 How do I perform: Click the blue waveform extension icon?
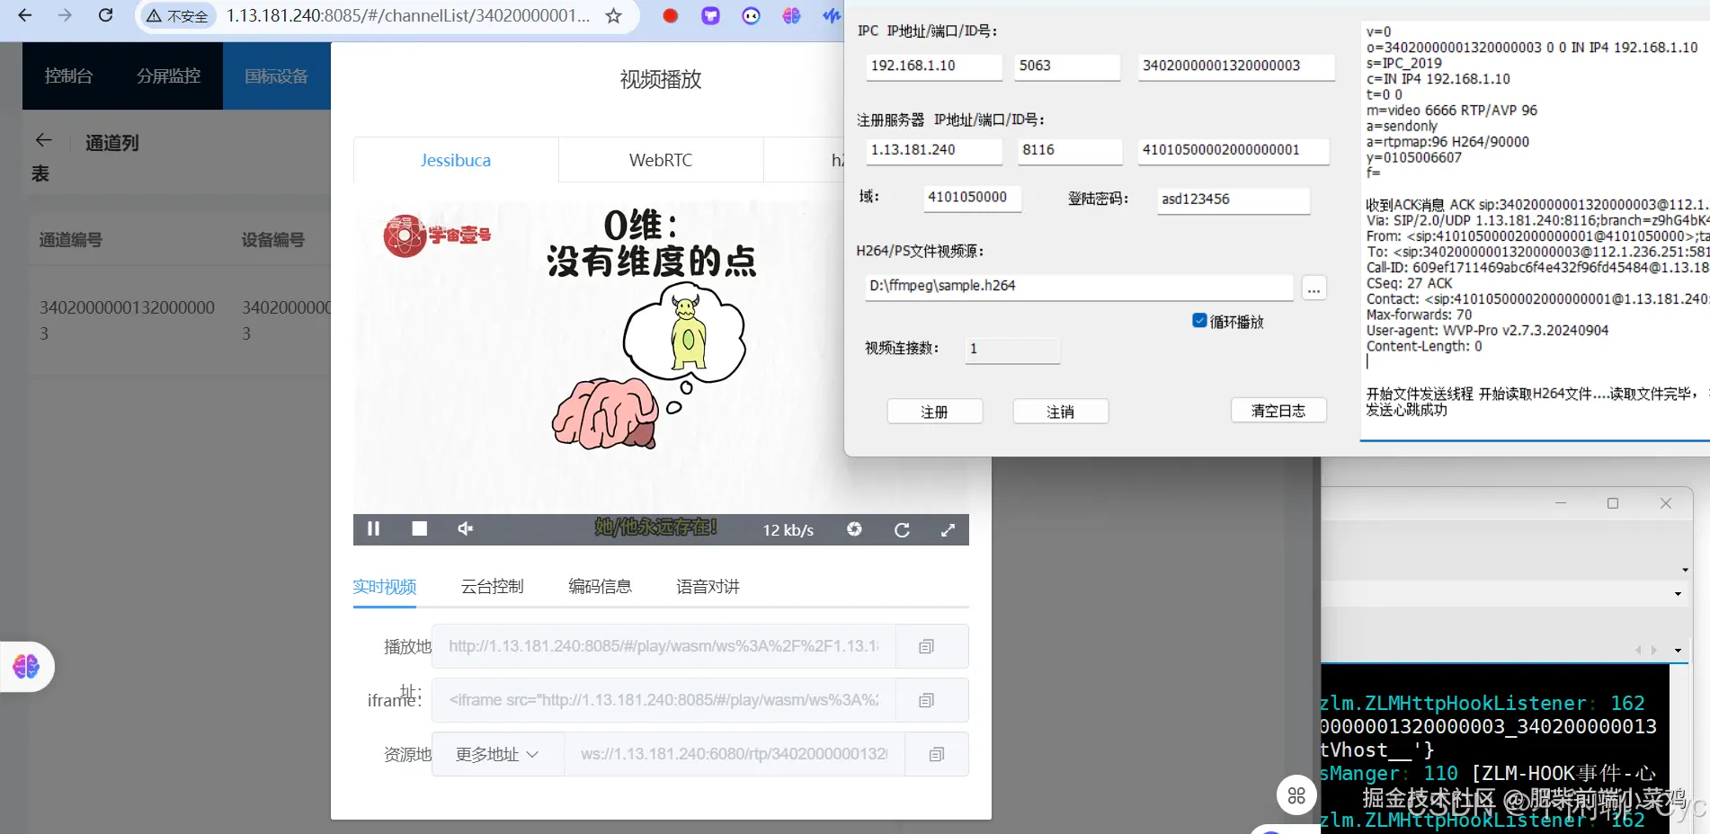(832, 15)
